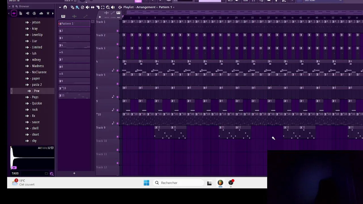Image resolution: width=363 pixels, height=204 pixels.
Task: Collapse browser structure with the up arrow
Action: pos(13,6)
